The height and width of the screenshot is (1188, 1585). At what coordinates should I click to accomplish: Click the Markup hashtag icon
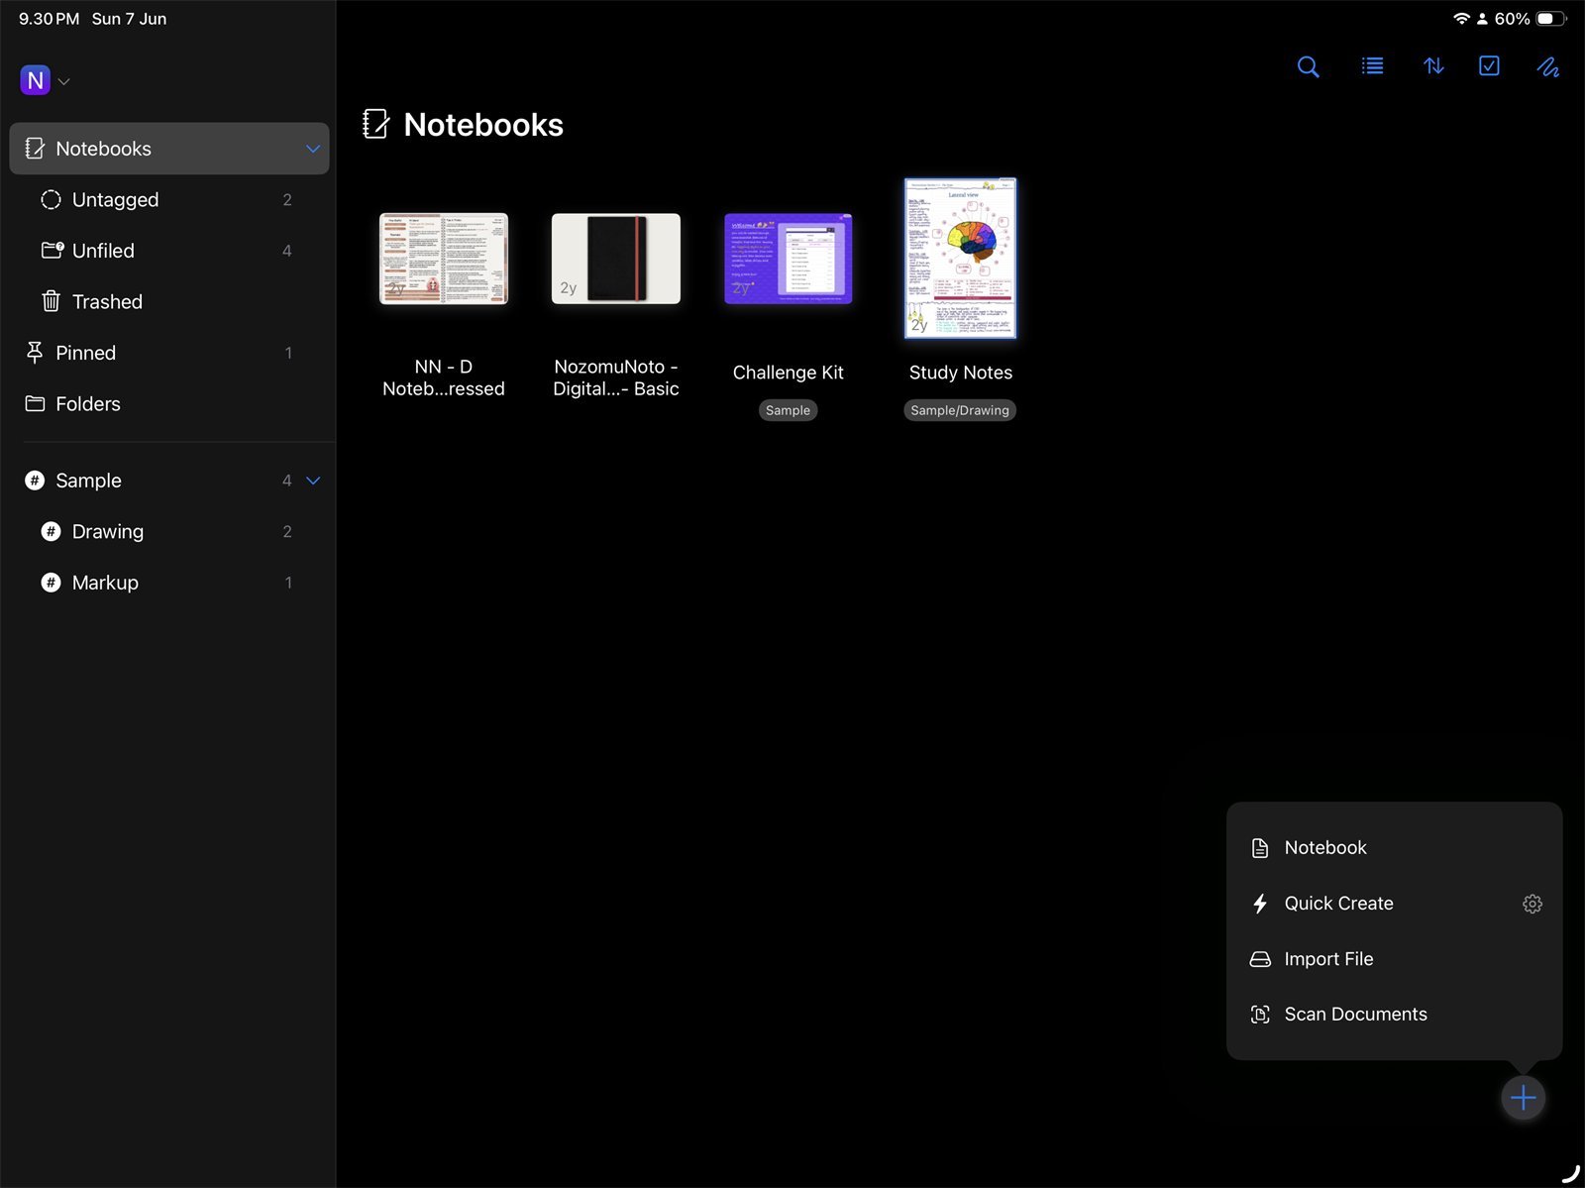tap(51, 583)
